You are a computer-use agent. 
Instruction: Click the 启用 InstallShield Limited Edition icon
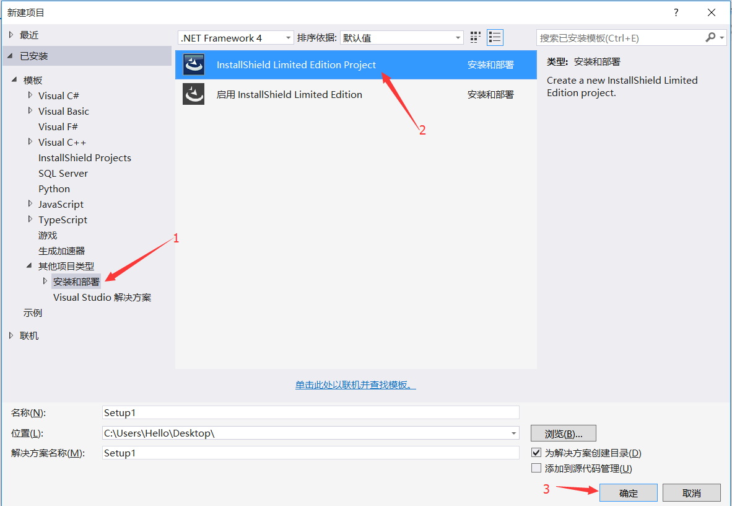193,94
